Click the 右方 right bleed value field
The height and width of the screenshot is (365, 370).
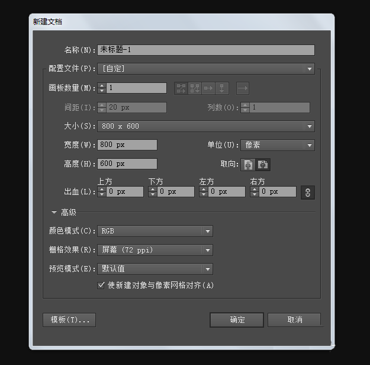(278, 191)
